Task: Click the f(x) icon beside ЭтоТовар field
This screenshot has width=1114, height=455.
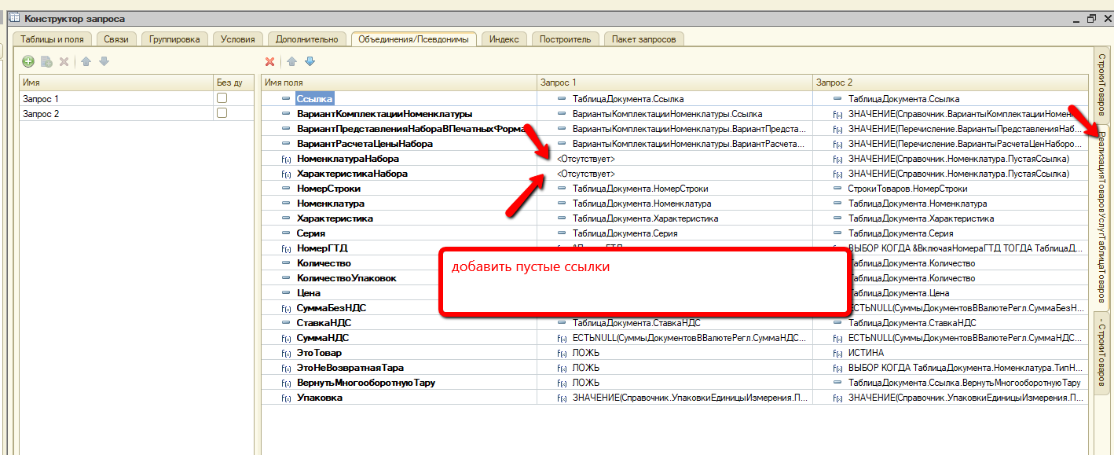Action: click(286, 353)
